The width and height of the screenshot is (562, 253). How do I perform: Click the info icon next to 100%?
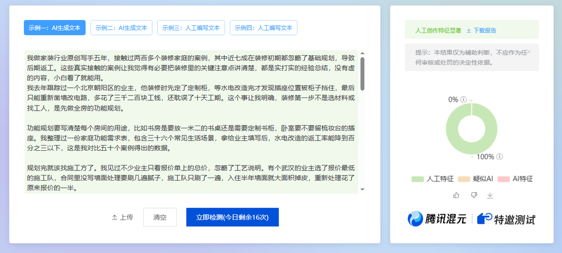[x=500, y=156]
